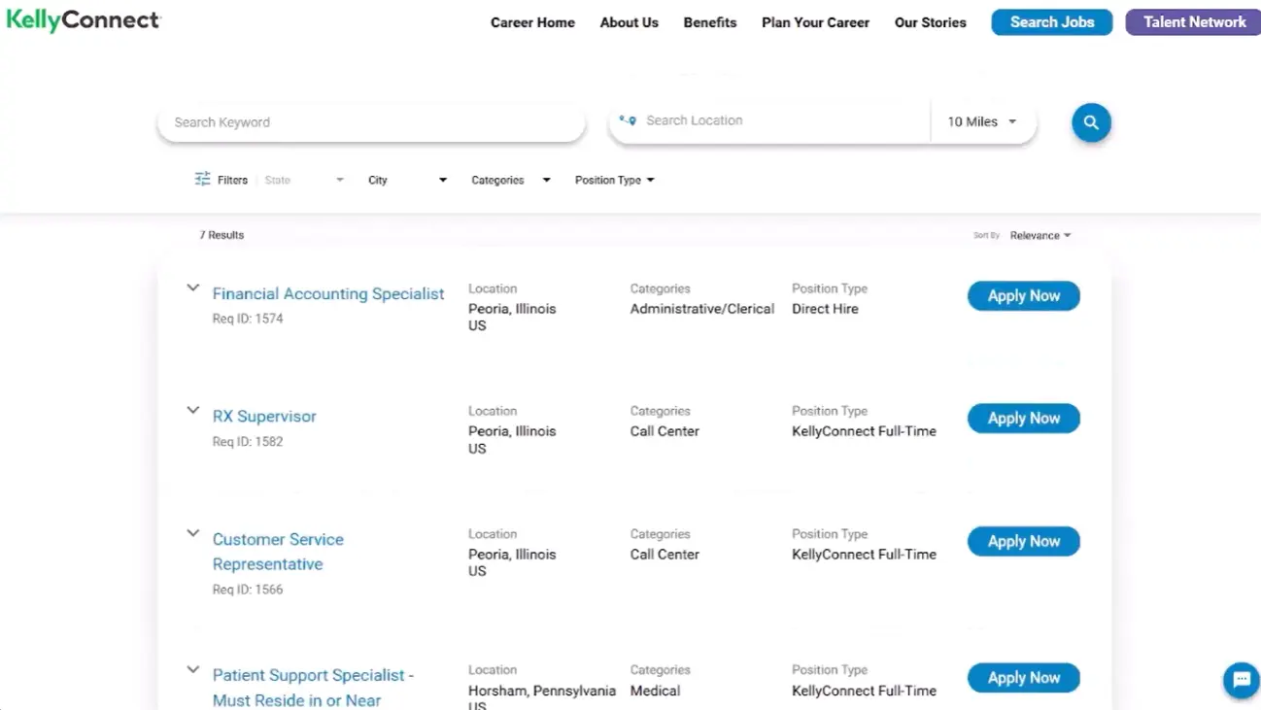Click RX Supervisor's Call Center category text
This screenshot has width=1261, height=710.
[665, 431]
